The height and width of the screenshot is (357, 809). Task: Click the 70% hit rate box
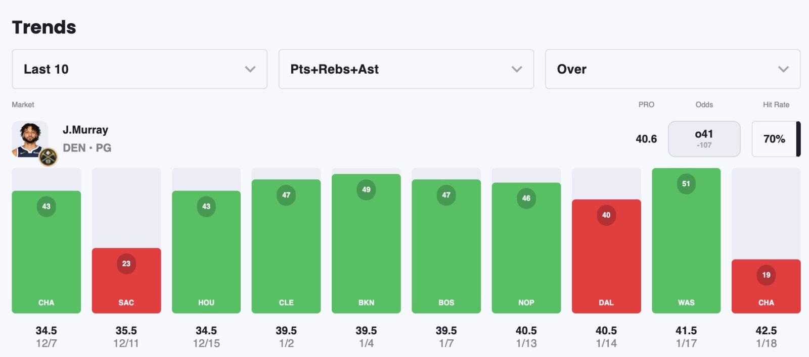point(774,139)
